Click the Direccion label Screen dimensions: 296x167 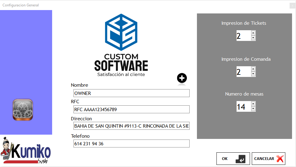tap(81, 118)
